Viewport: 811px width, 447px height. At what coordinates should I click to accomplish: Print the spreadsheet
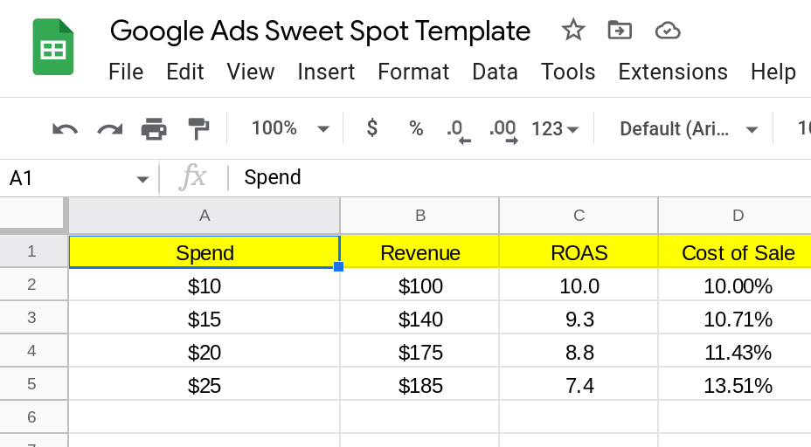coord(154,128)
